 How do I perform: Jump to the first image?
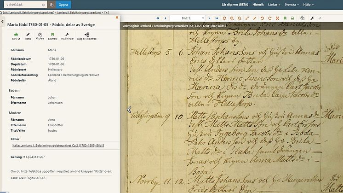[x=158, y=18]
